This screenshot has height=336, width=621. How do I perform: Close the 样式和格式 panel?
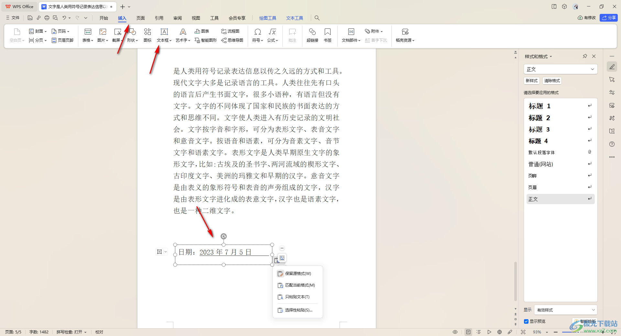594,56
